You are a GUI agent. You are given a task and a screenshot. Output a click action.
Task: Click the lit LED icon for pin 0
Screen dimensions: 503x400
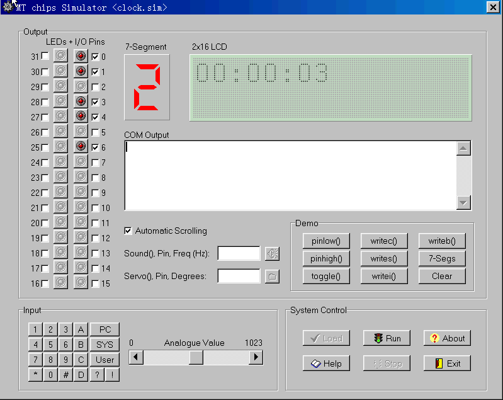(81, 56)
